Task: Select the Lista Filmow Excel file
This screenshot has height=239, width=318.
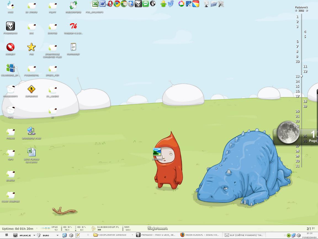Action: click(31, 155)
